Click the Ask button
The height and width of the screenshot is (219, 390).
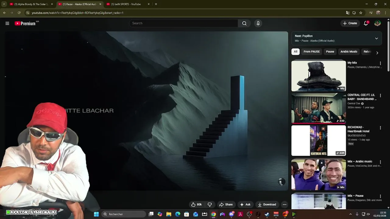point(245,205)
